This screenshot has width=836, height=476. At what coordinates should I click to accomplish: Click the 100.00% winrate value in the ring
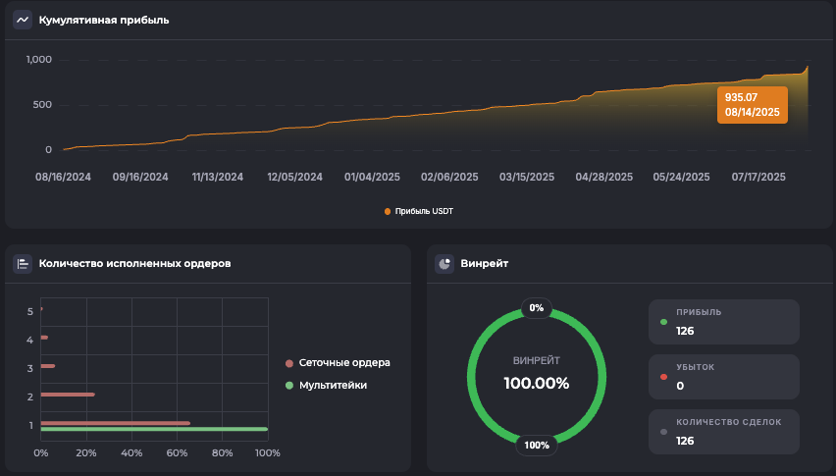(537, 383)
